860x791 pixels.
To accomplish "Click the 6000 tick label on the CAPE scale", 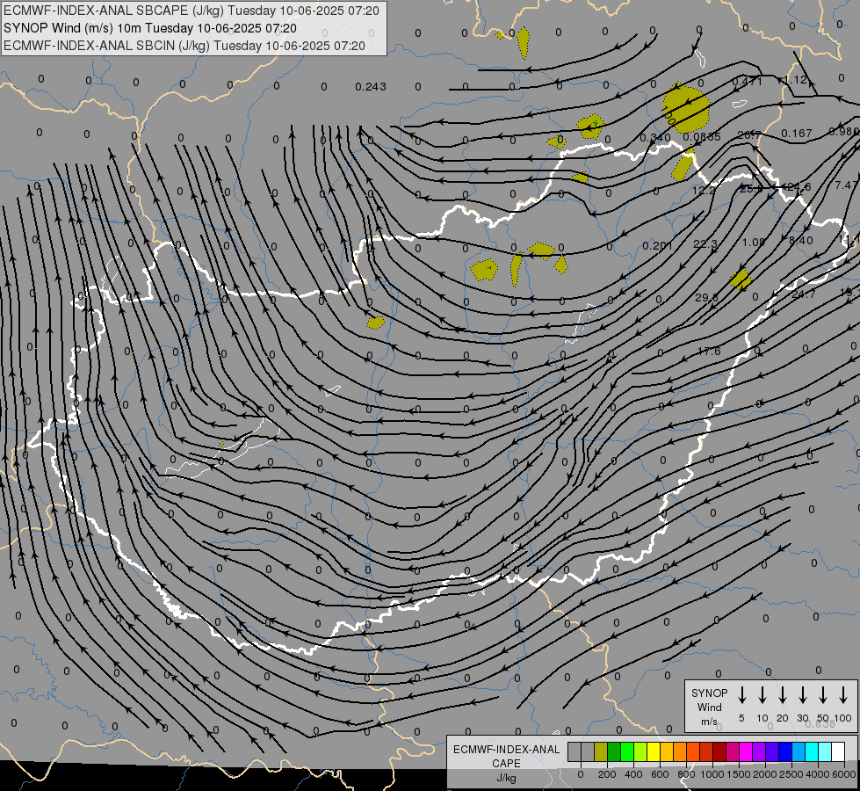I will pyautogui.click(x=844, y=774).
